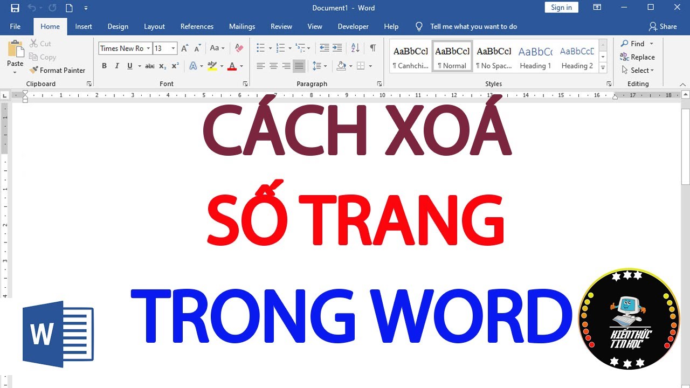This screenshot has height=388, width=690.
Task: Click the Share button
Action: click(663, 26)
